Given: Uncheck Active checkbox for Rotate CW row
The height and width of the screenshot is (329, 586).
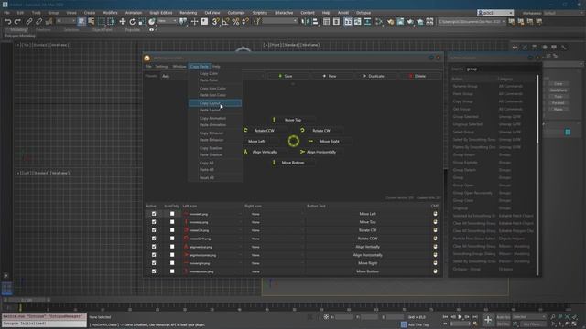Looking at the screenshot, I should coord(154,230).
